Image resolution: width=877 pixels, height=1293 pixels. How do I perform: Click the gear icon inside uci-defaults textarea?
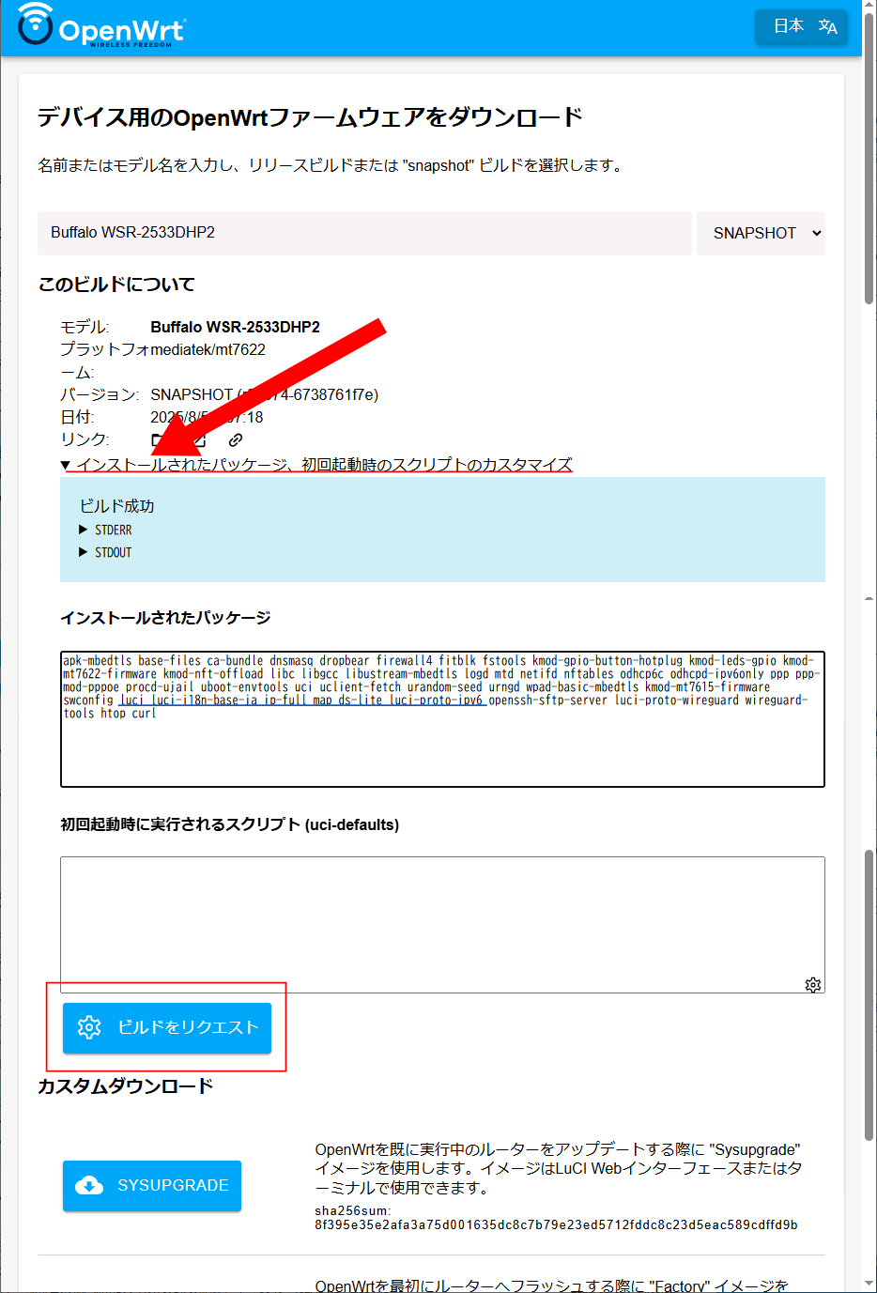point(813,984)
